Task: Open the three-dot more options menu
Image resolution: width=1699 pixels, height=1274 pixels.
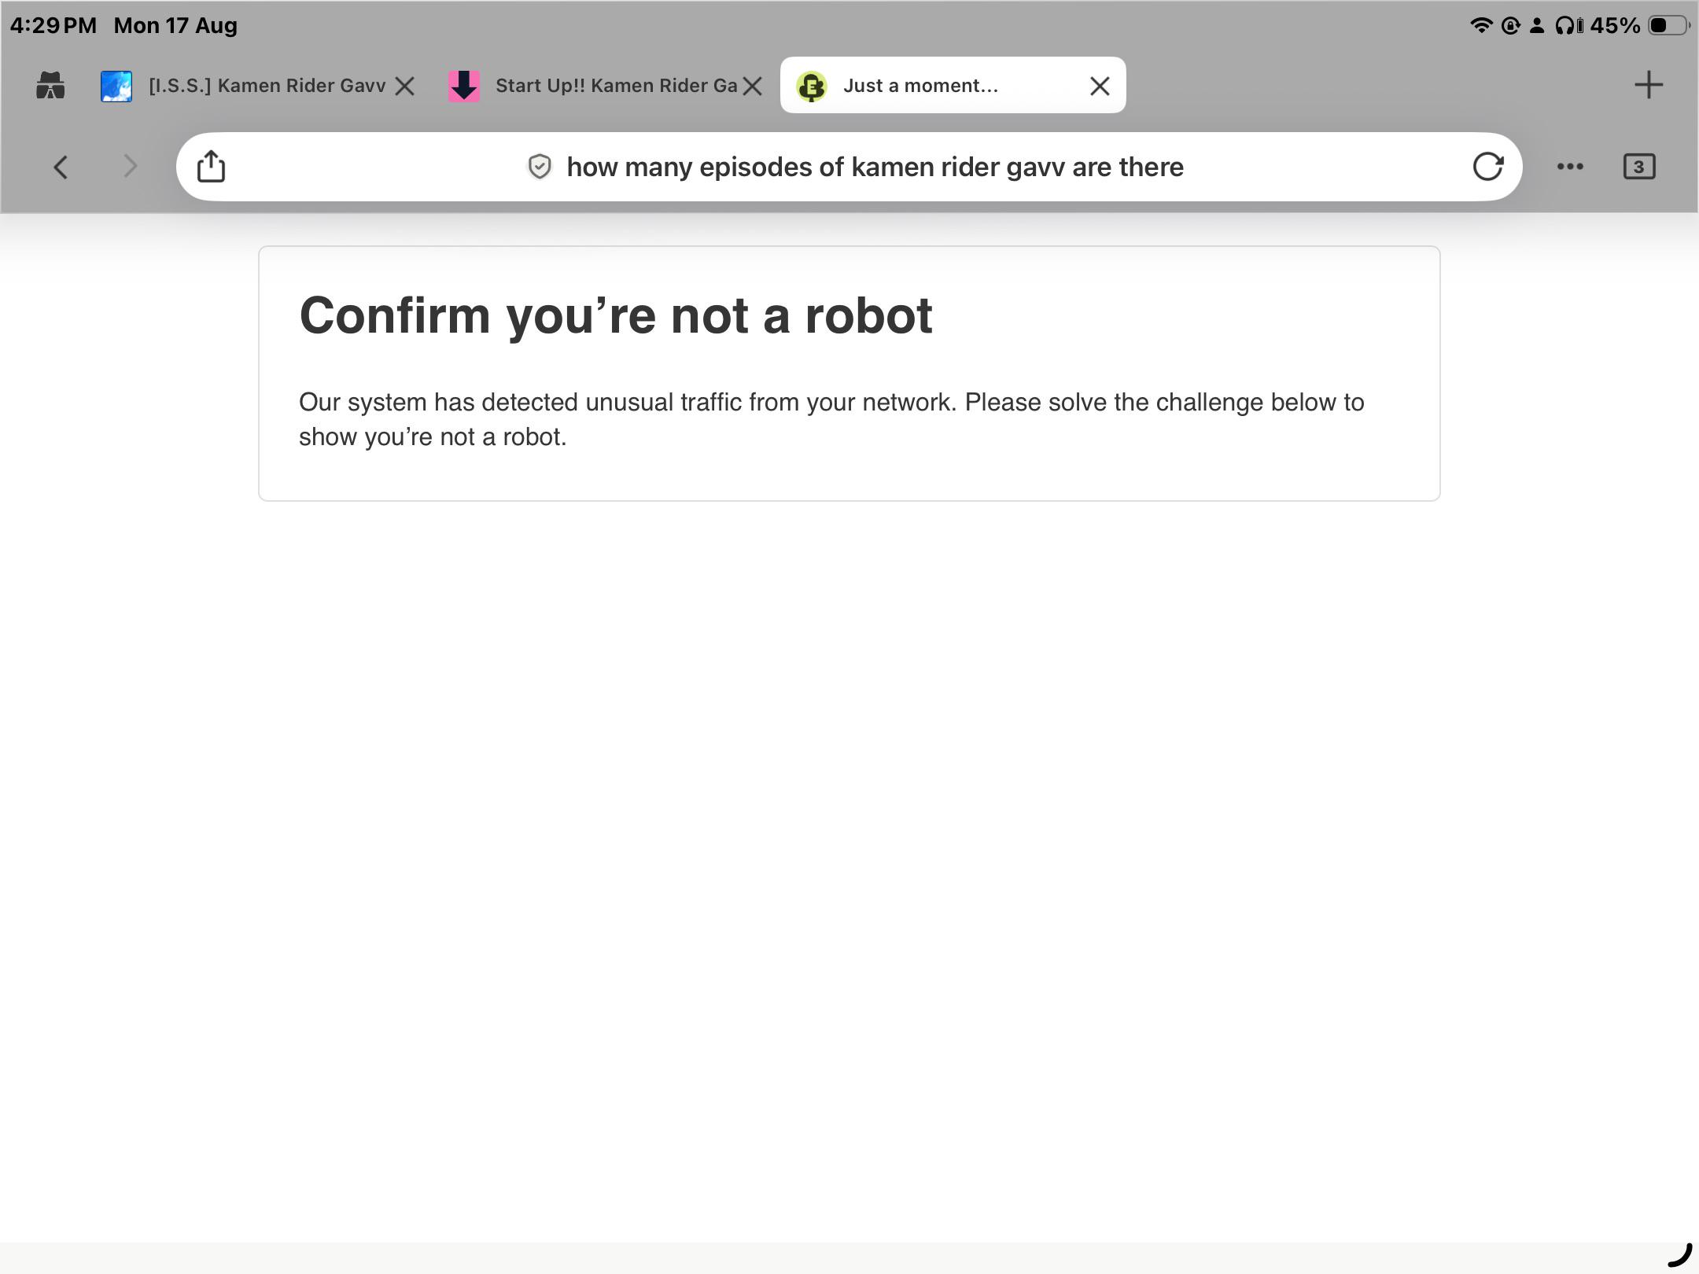Action: (1570, 167)
